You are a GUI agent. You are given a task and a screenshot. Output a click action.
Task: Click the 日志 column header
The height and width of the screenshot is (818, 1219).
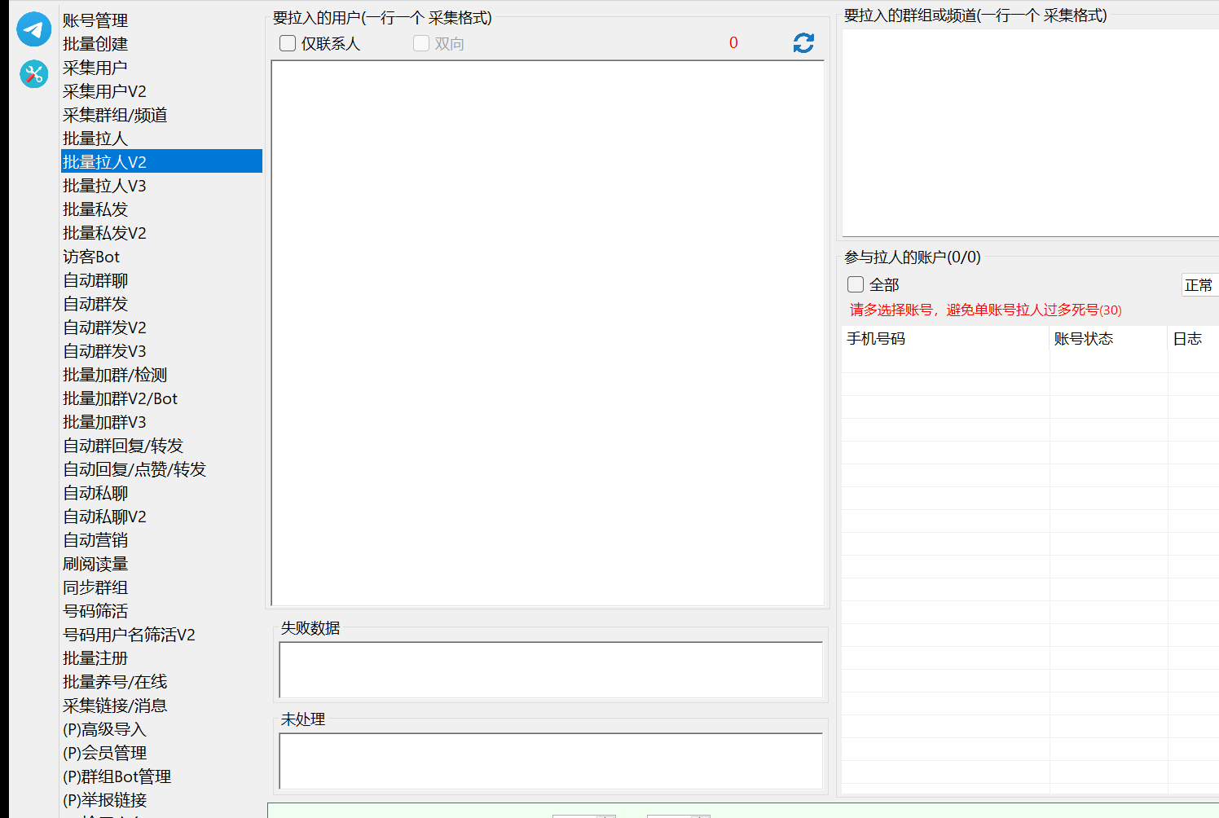[x=1193, y=339]
